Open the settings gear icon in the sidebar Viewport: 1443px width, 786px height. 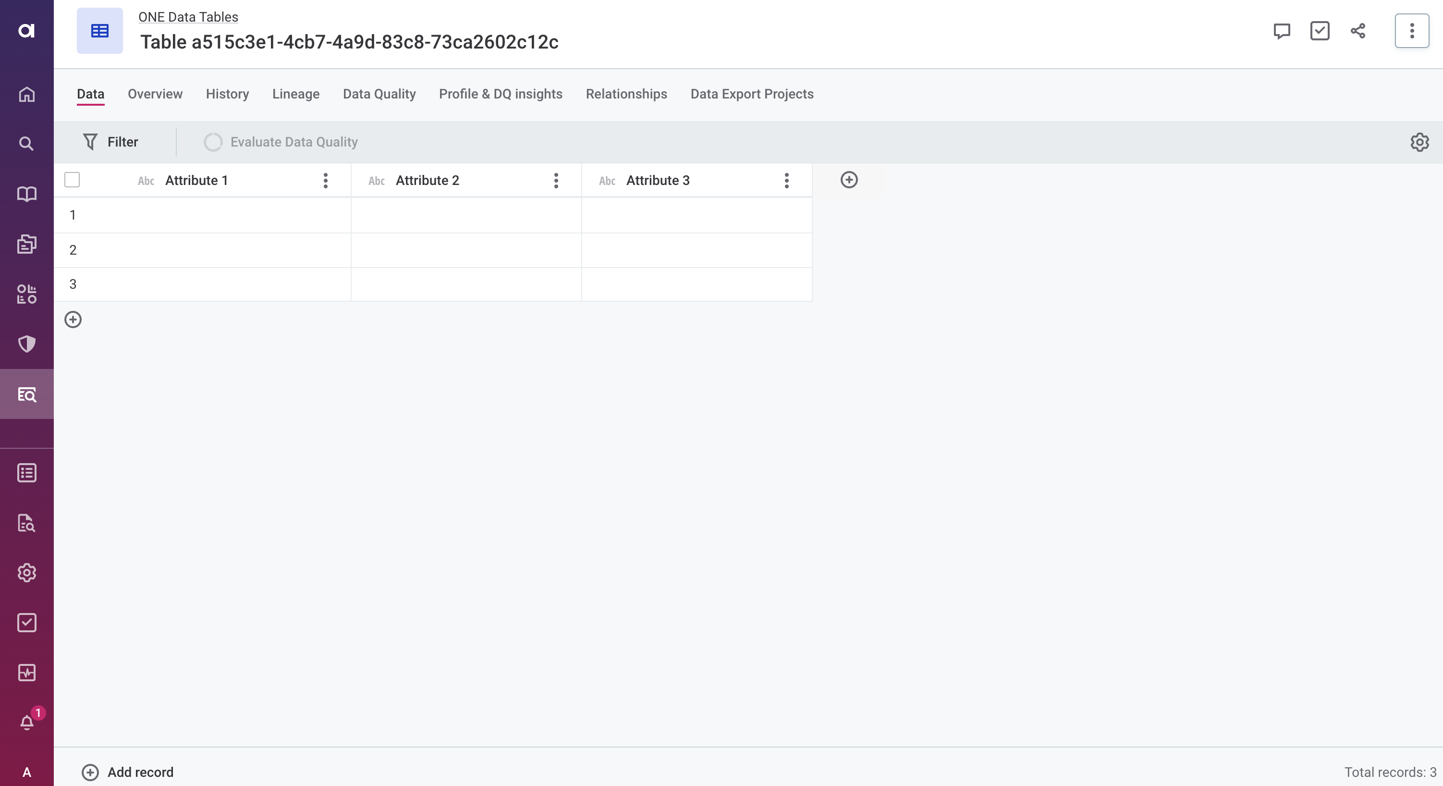(26, 573)
